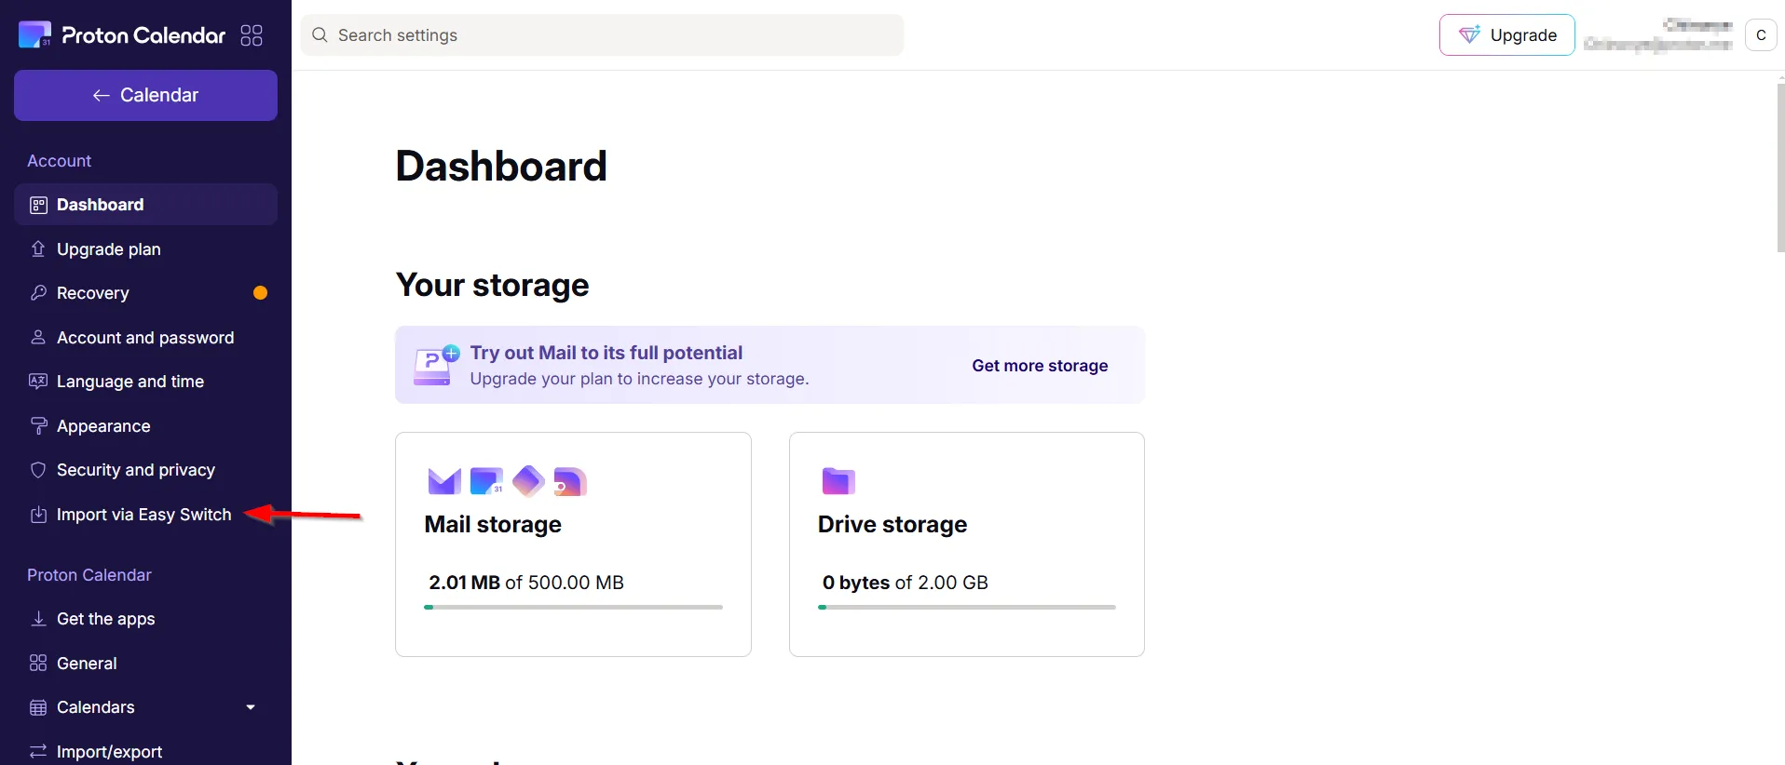Click the Proton Mail icon in Mail storage
This screenshot has height=765, width=1785.
444,481
